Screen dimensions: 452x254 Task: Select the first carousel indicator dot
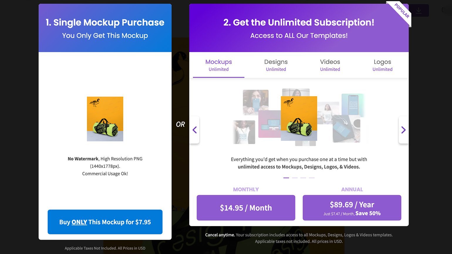point(286,178)
